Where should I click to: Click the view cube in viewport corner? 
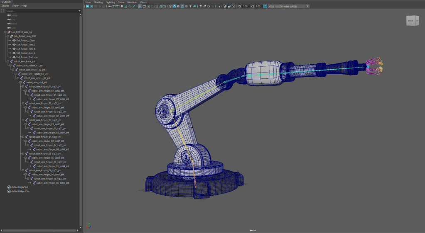pos(412,21)
